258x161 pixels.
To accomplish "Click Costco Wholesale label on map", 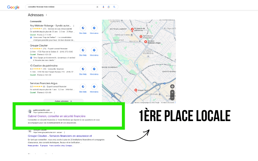I will tap(151, 94).
